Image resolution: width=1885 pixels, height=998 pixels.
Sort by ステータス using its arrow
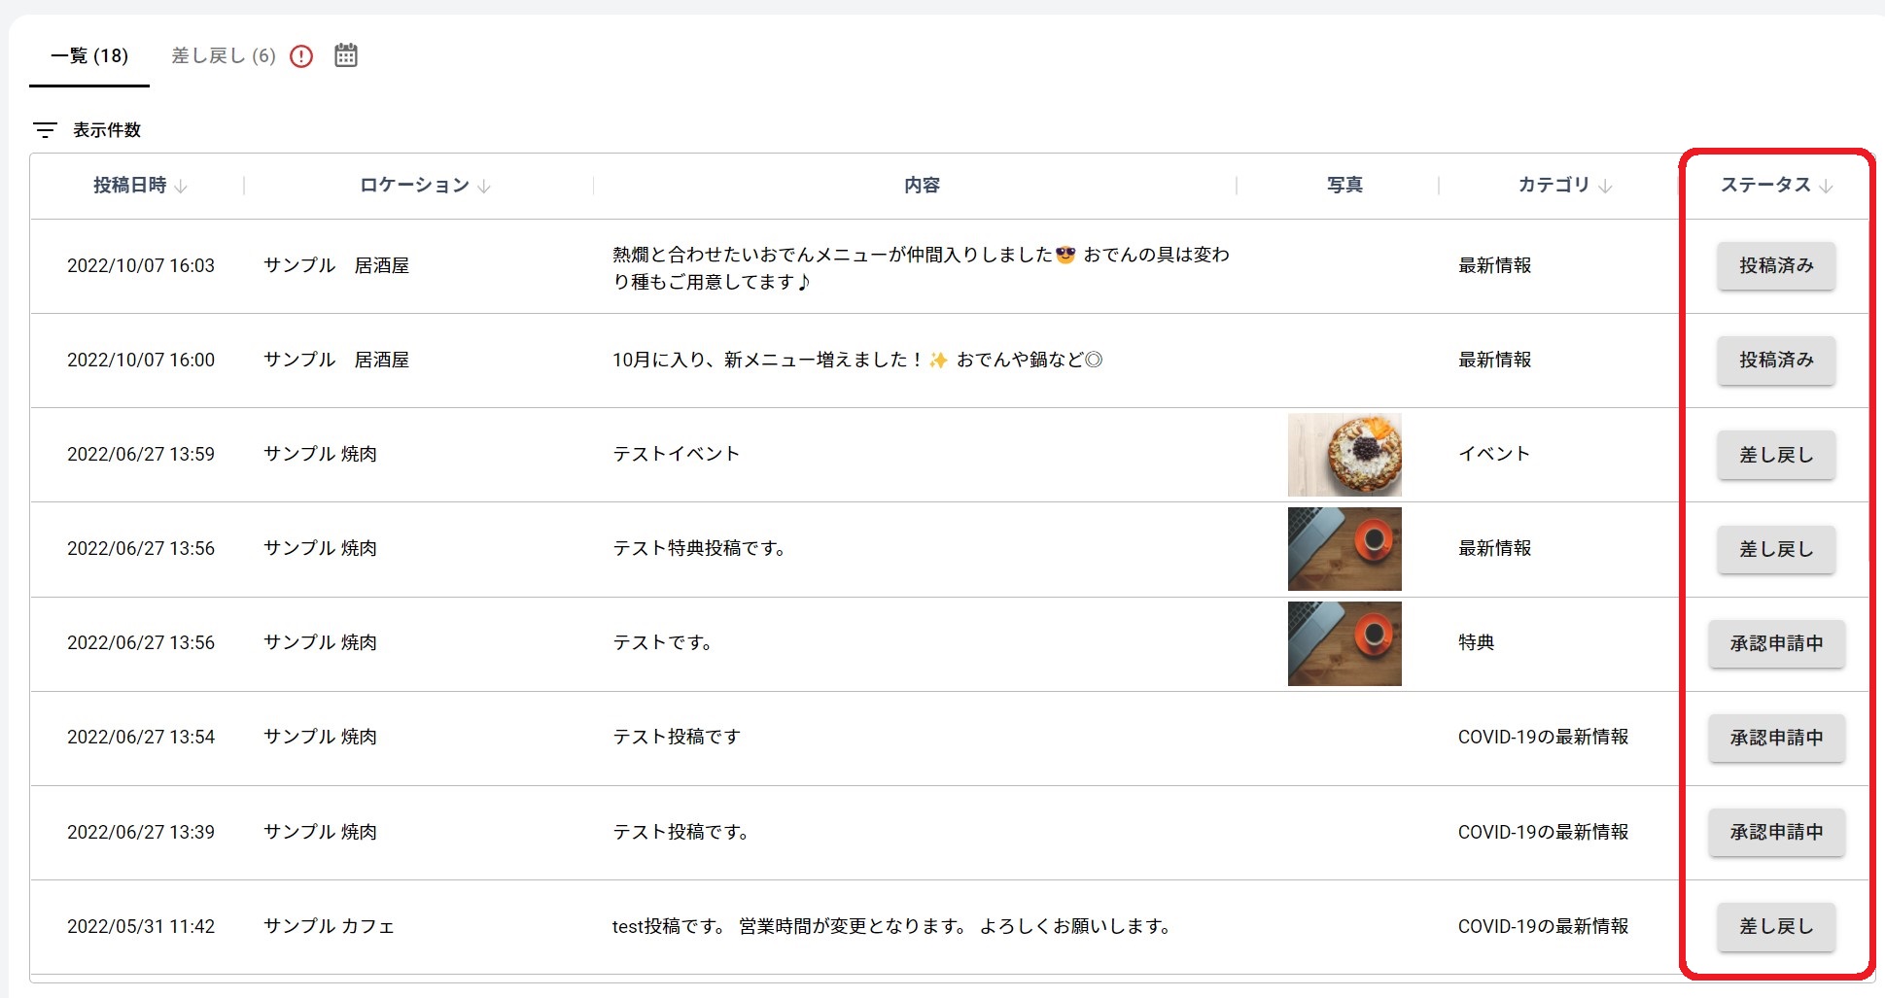1826,187
